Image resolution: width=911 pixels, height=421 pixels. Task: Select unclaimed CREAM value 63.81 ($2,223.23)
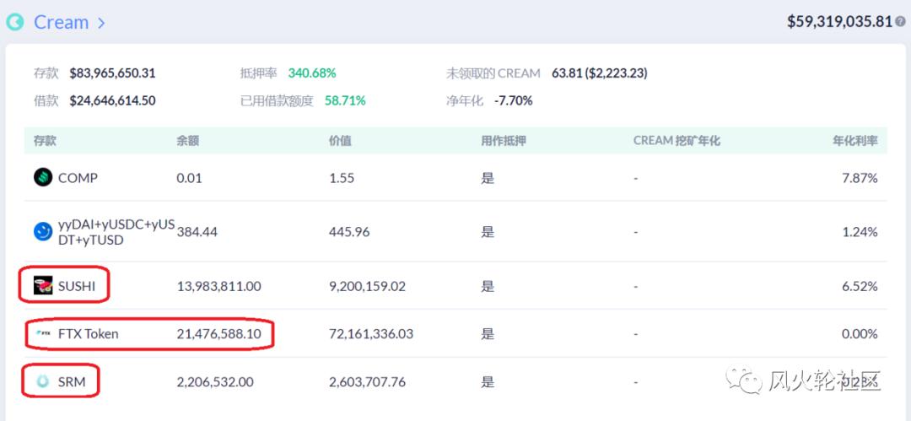(598, 74)
